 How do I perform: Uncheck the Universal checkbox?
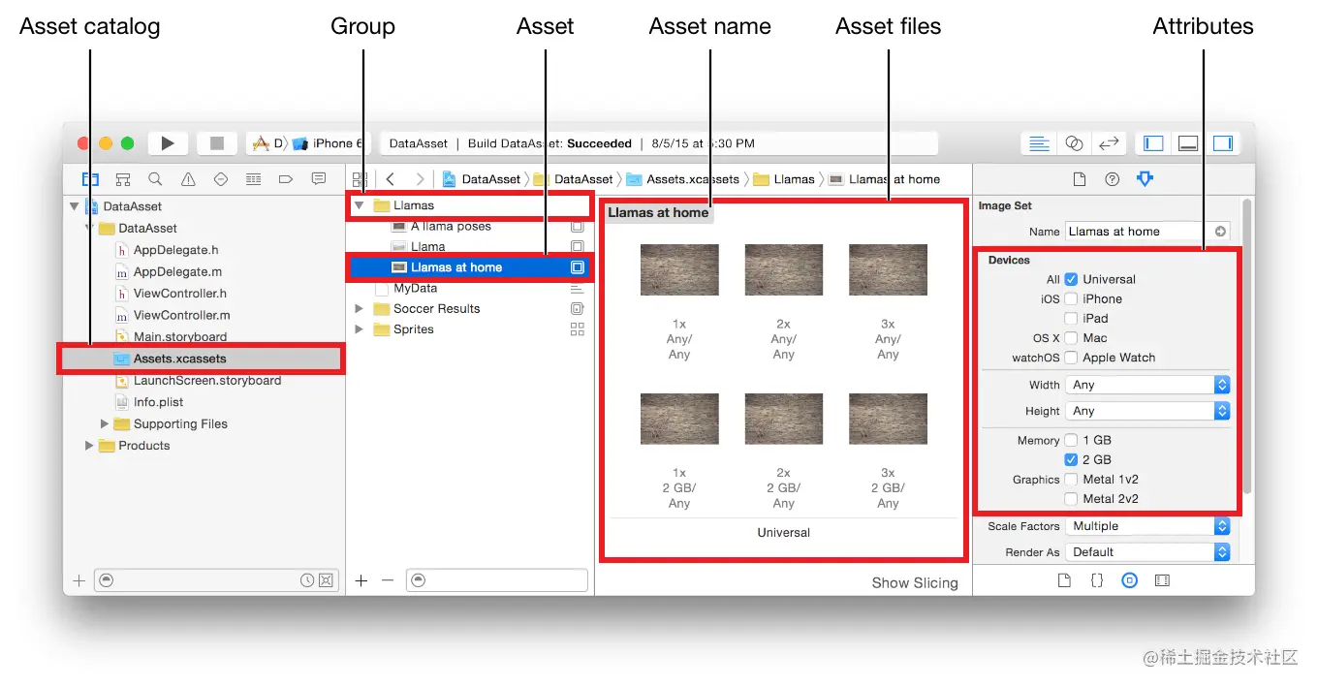[x=1071, y=279]
